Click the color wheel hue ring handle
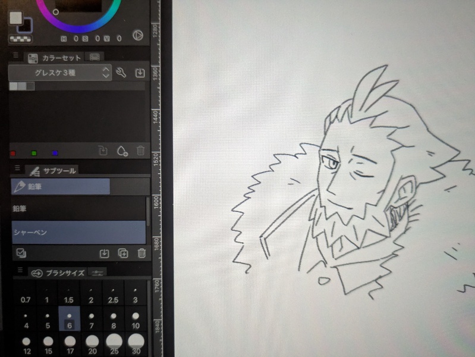This screenshot has width=475, height=357. click(56, 12)
